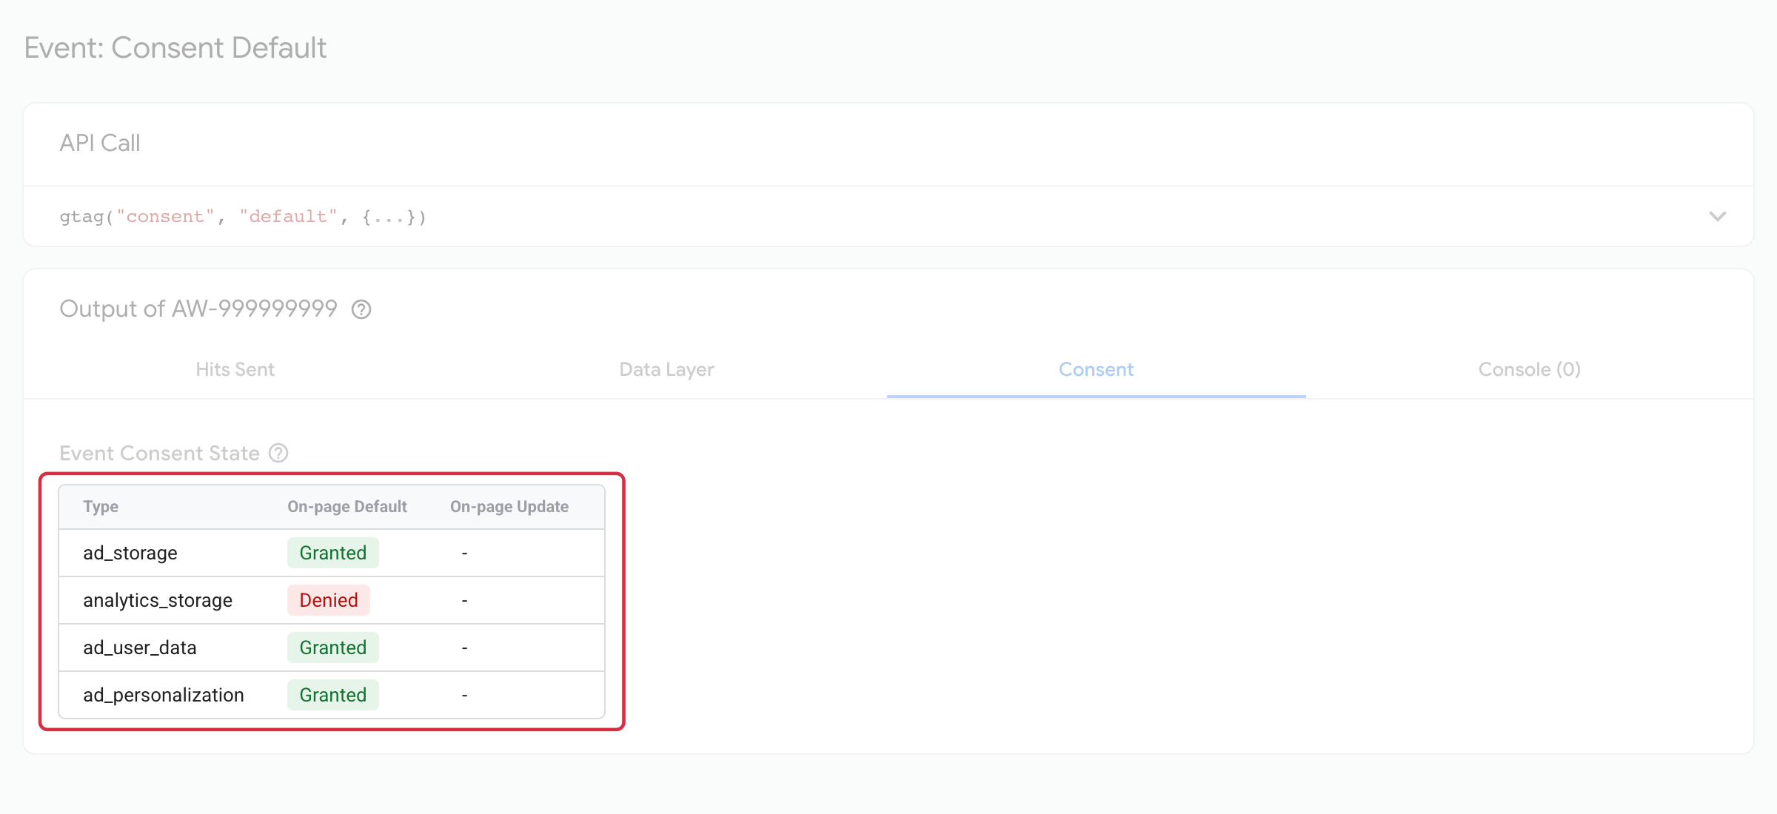The width and height of the screenshot is (1777, 814).
Task: Open help icon beside Event Consent State
Action: point(278,453)
